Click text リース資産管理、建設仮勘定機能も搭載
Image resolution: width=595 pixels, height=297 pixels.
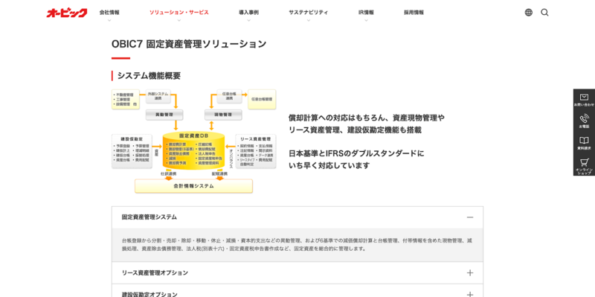click(355, 130)
